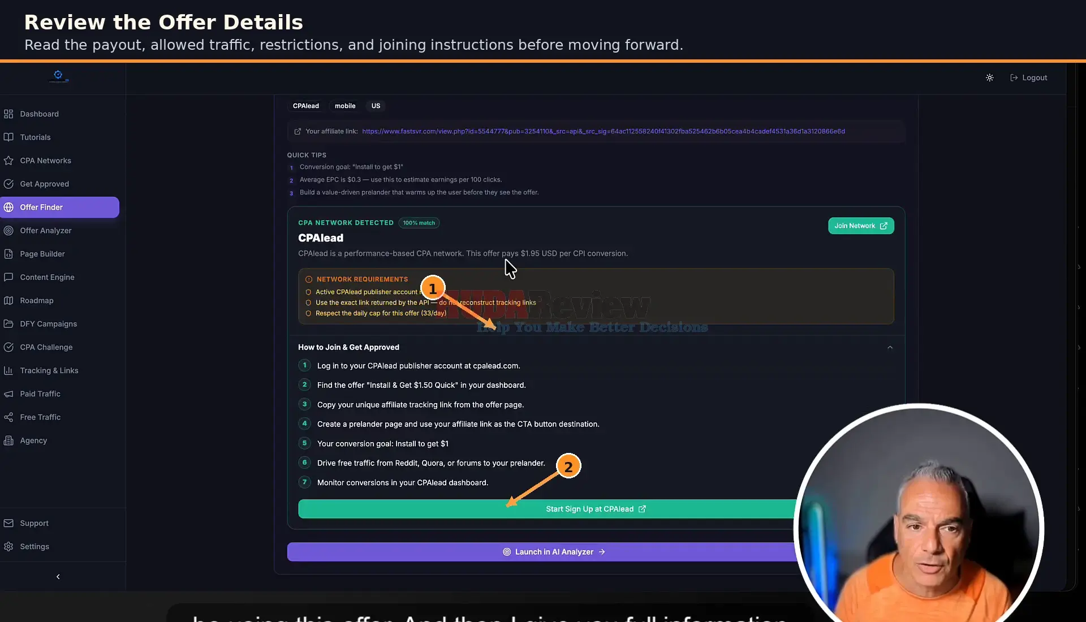This screenshot has width=1086, height=622.
Task: Open Dashboard from the sidebar
Action: coord(59,114)
